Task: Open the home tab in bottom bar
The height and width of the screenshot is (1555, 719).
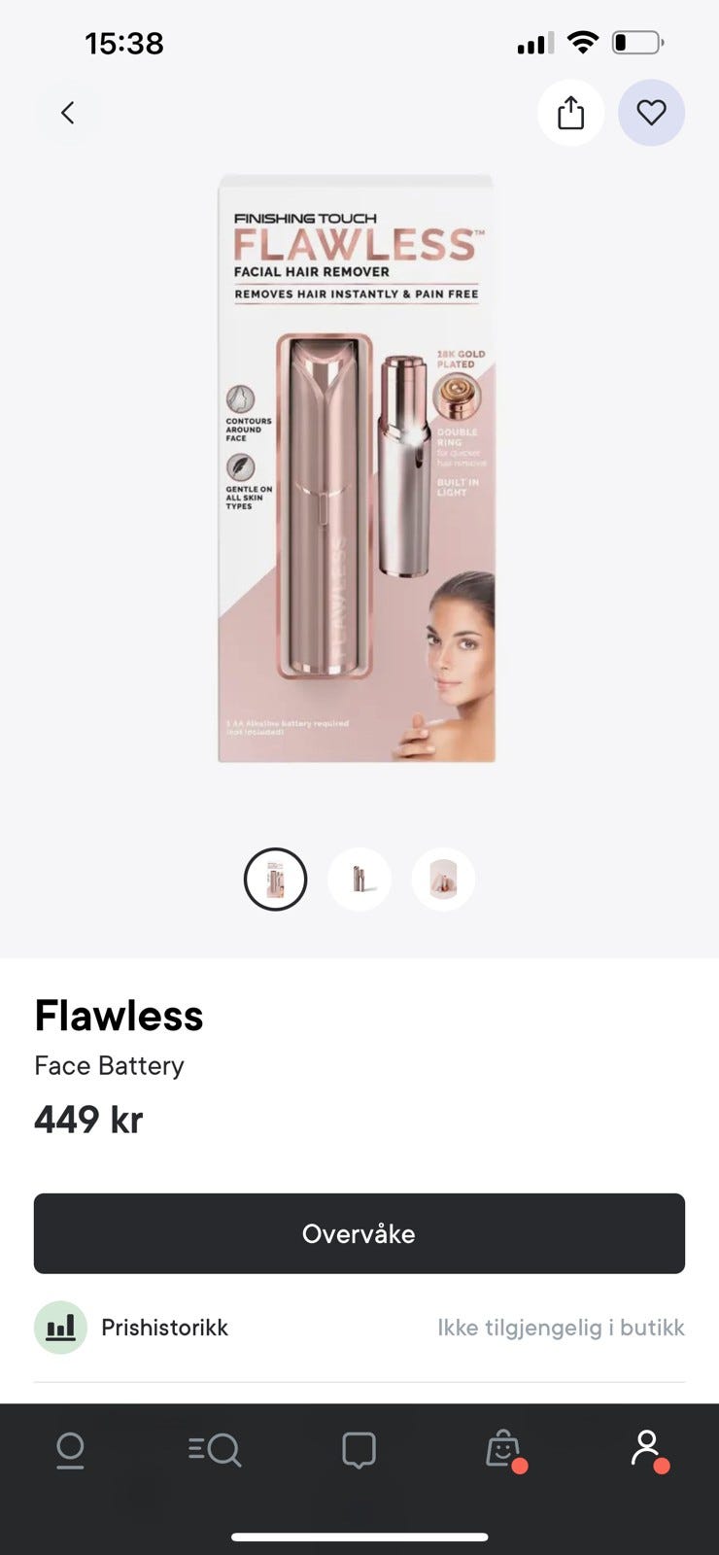Action: tap(70, 1450)
